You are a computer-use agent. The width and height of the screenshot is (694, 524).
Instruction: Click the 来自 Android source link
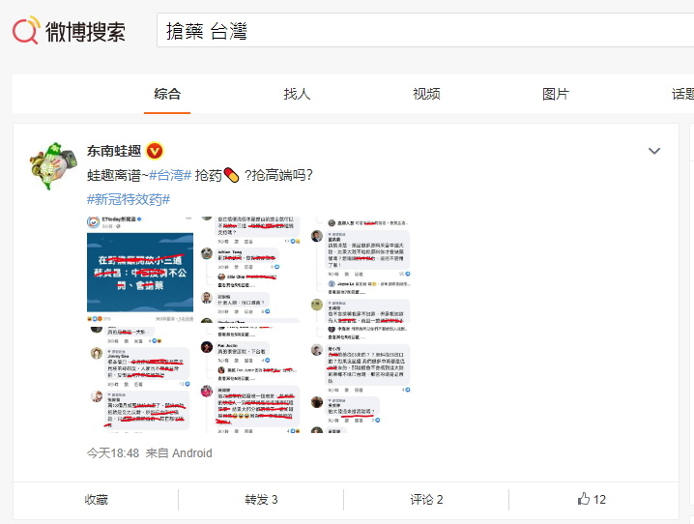[x=179, y=453]
